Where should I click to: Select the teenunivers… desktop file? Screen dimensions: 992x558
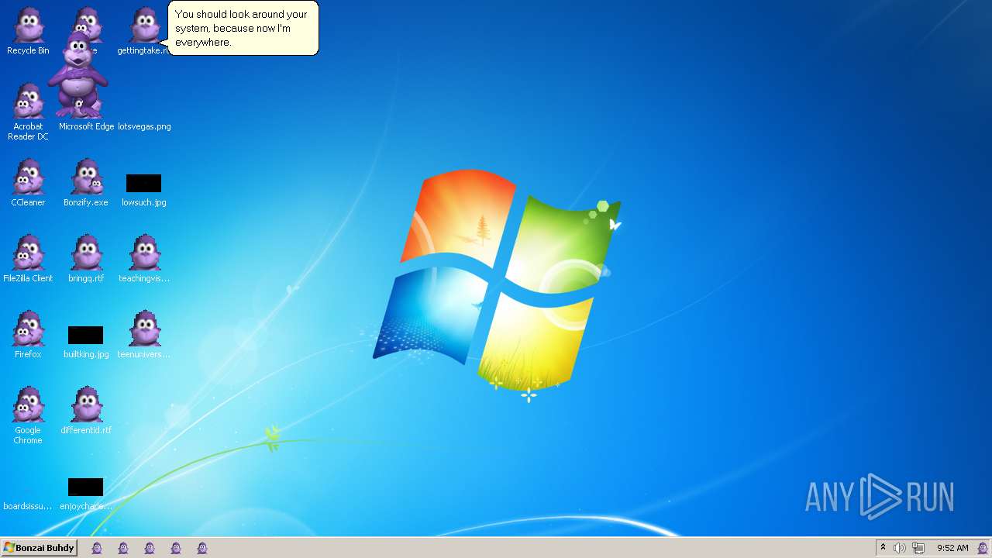[144, 335]
